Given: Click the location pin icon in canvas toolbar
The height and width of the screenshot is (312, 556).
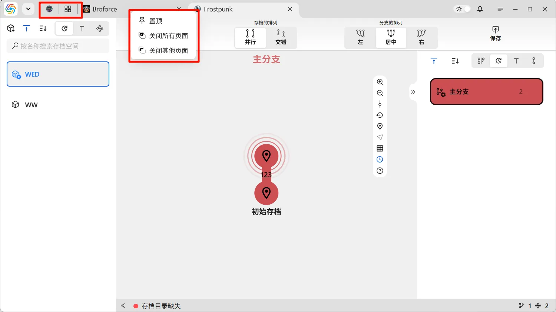Looking at the screenshot, I should click(380, 126).
